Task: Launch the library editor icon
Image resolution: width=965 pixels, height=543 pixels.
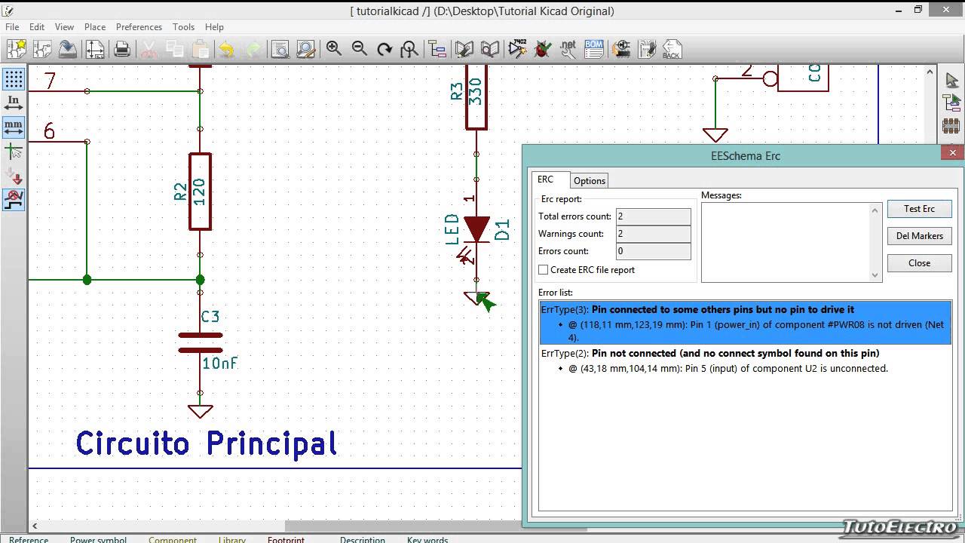Action: (464, 49)
